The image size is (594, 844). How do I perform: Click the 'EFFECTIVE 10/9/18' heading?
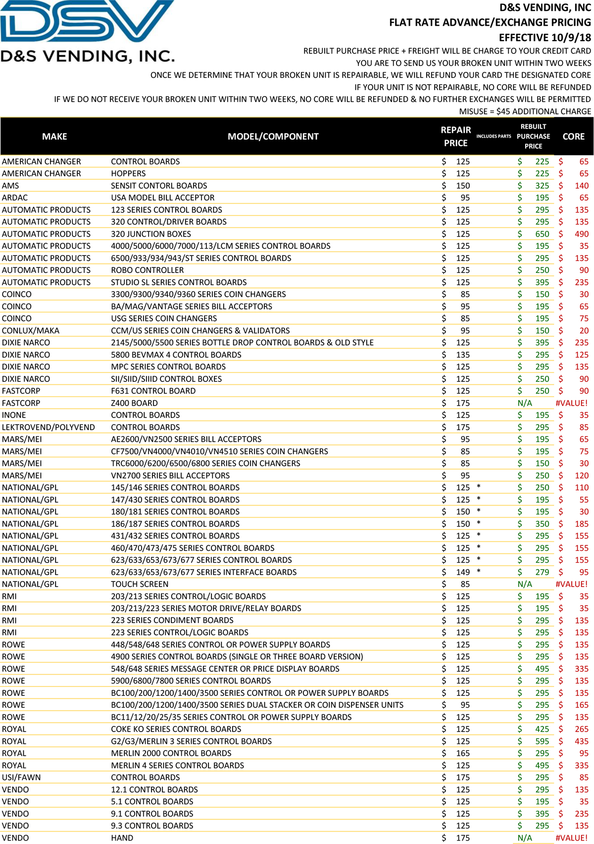544,38
